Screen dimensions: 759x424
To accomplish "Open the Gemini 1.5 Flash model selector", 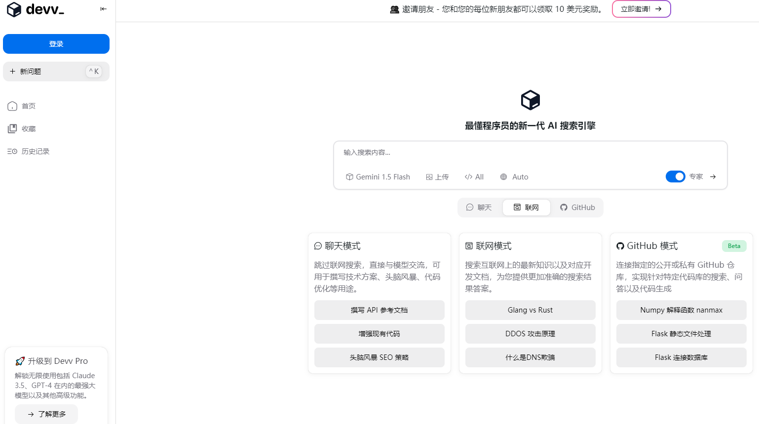I will pyautogui.click(x=378, y=177).
